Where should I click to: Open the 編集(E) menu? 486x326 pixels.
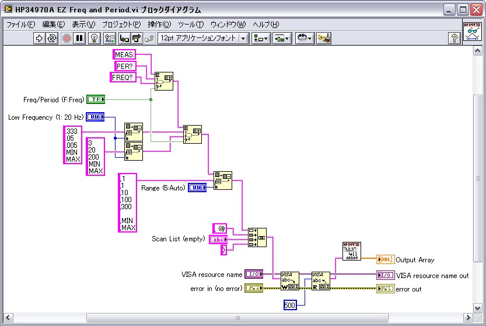[x=54, y=24]
